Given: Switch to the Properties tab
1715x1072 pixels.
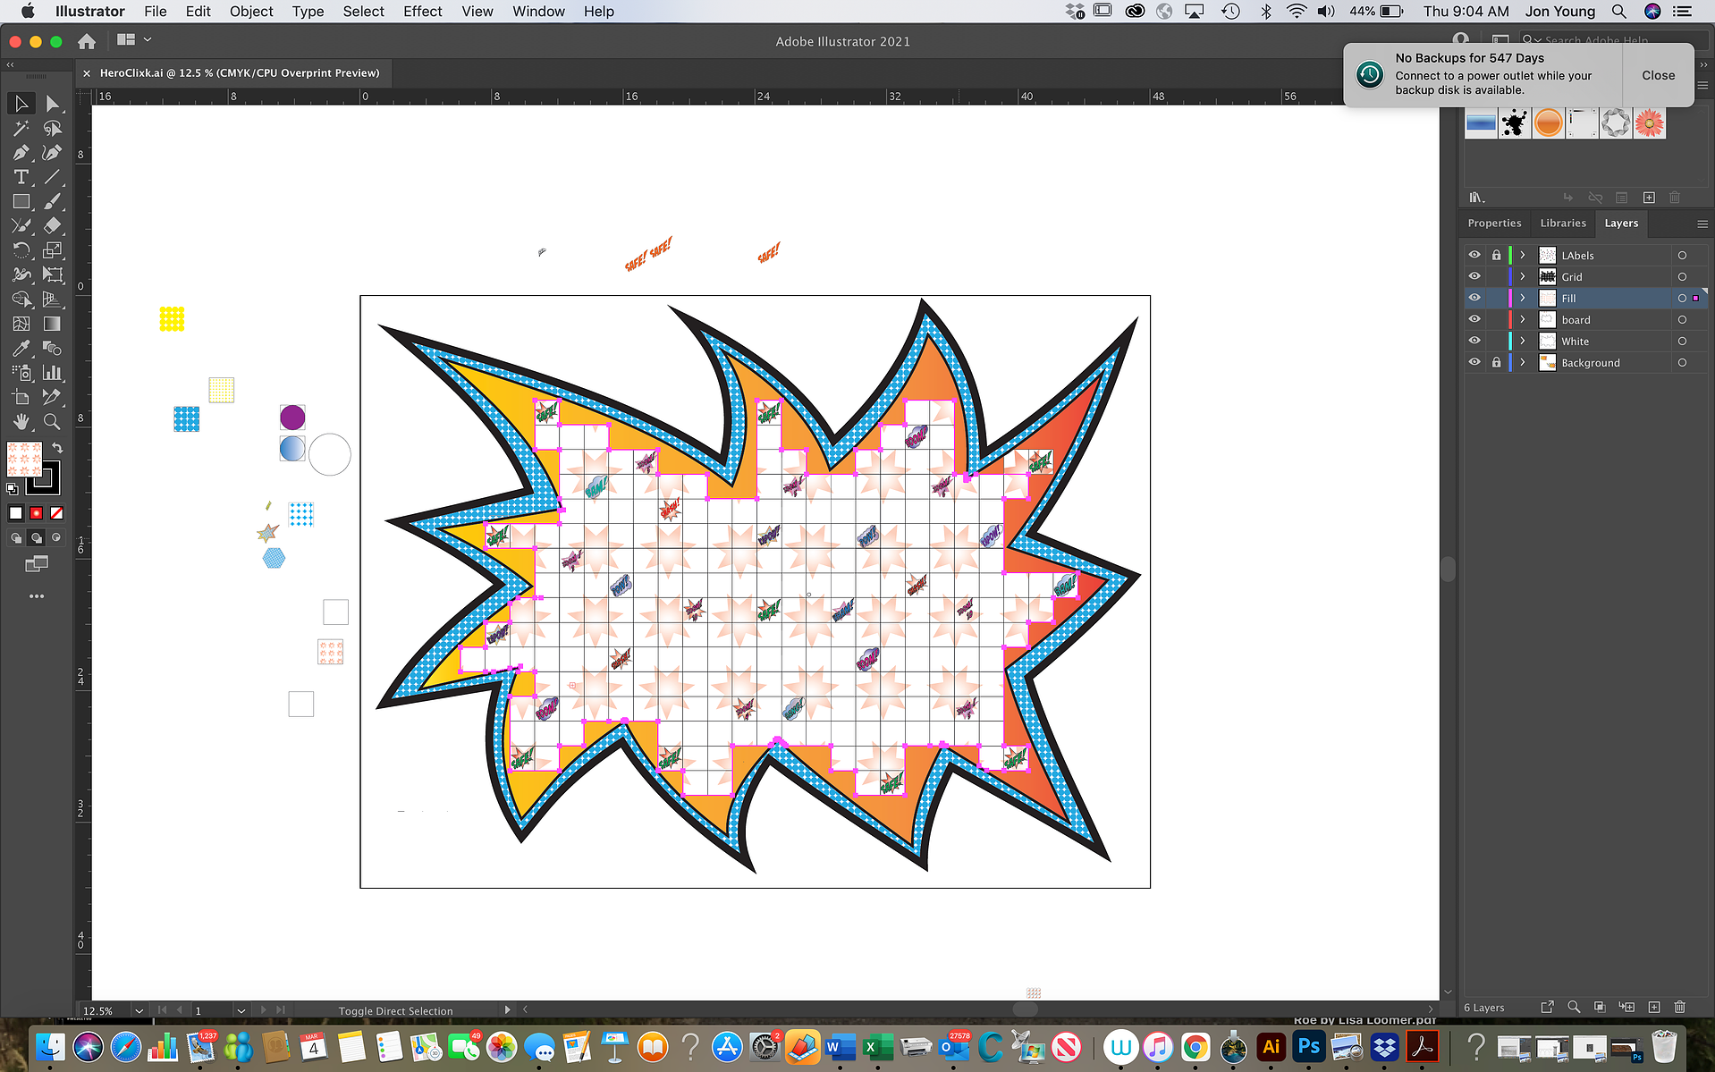Looking at the screenshot, I should (1494, 224).
